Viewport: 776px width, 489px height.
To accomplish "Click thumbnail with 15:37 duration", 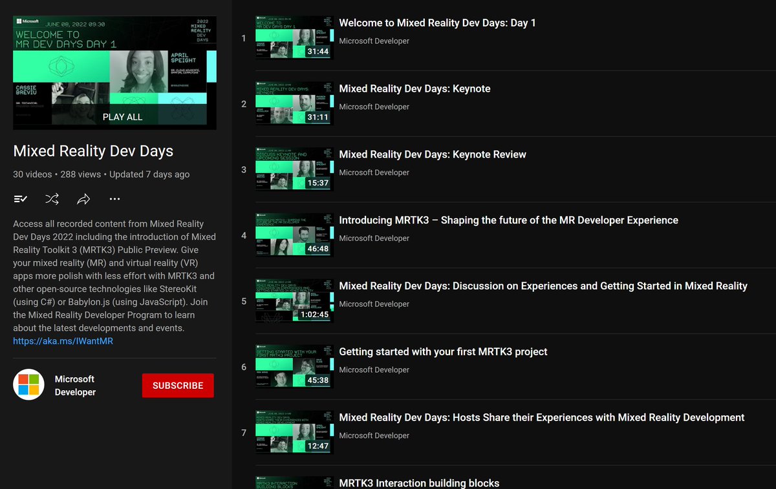I will pos(294,169).
